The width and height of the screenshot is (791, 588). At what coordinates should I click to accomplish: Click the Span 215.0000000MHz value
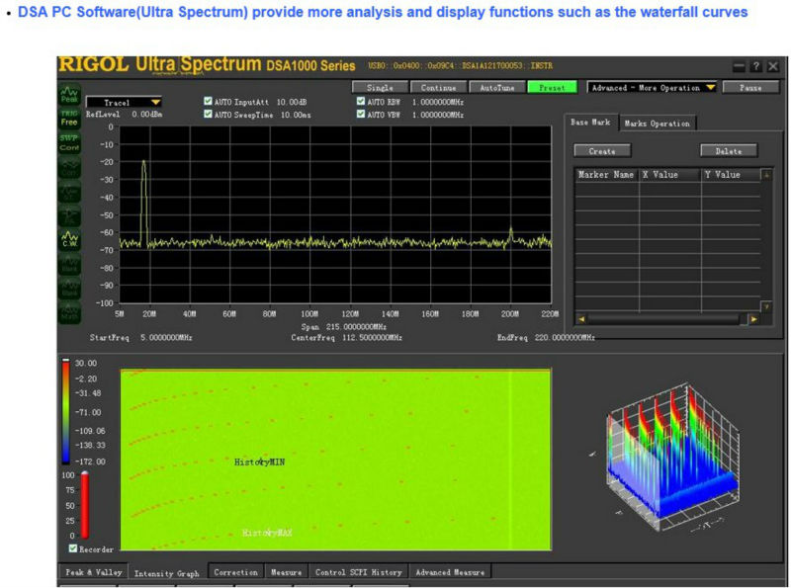coord(356,327)
